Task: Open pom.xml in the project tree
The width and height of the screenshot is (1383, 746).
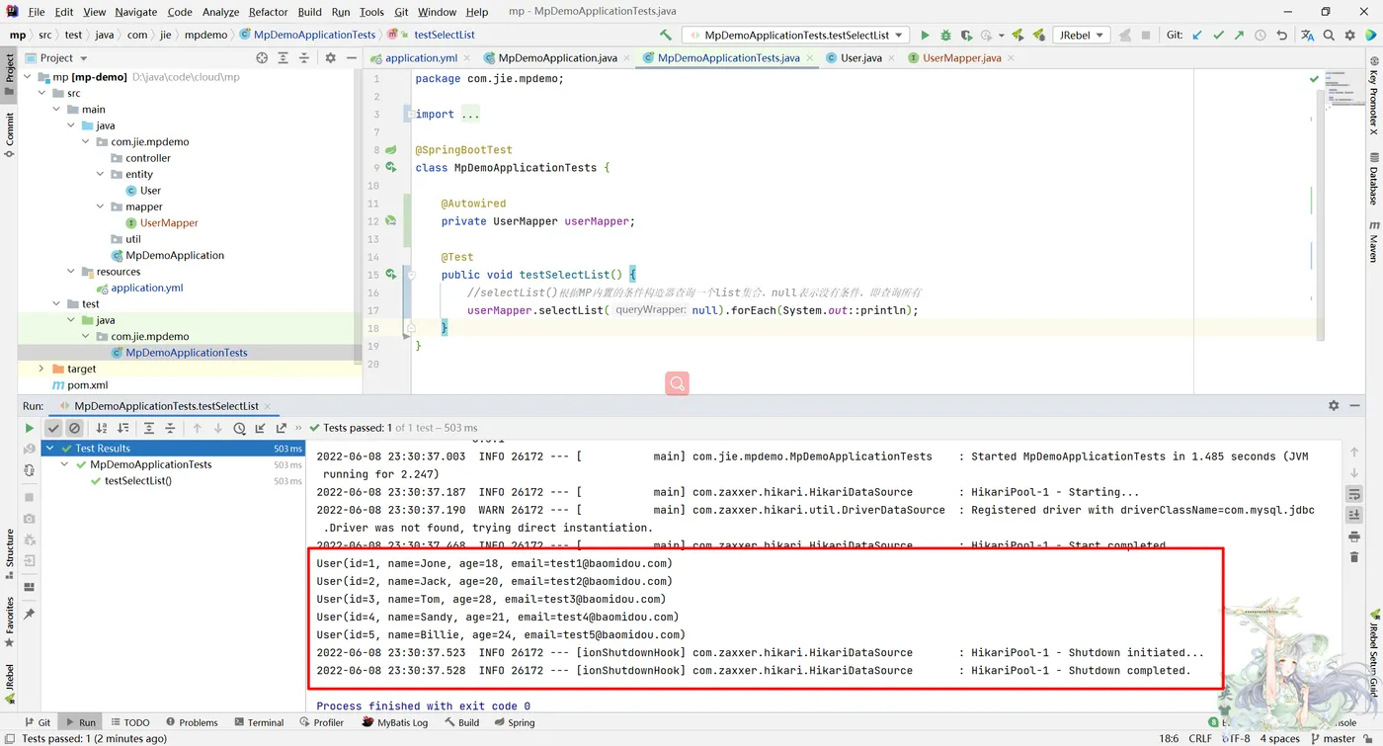Action: 87,385
